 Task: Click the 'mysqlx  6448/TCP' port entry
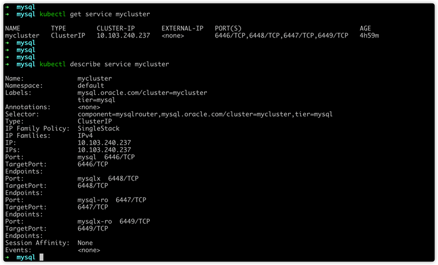click(x=108, y=178)
